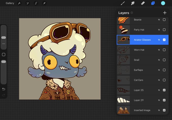
Task: Open blend mode N for Layer 29
Action: click(x=159, y=100)
